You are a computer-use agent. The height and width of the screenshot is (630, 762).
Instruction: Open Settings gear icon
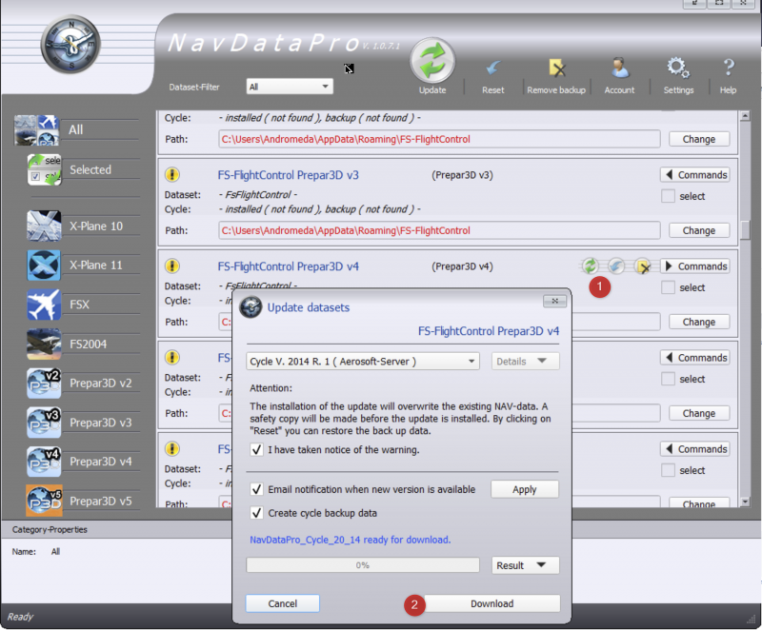pos(678,68)
